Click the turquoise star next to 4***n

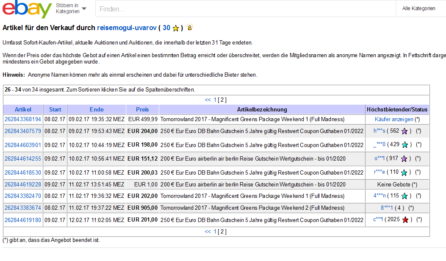(404, 196)
